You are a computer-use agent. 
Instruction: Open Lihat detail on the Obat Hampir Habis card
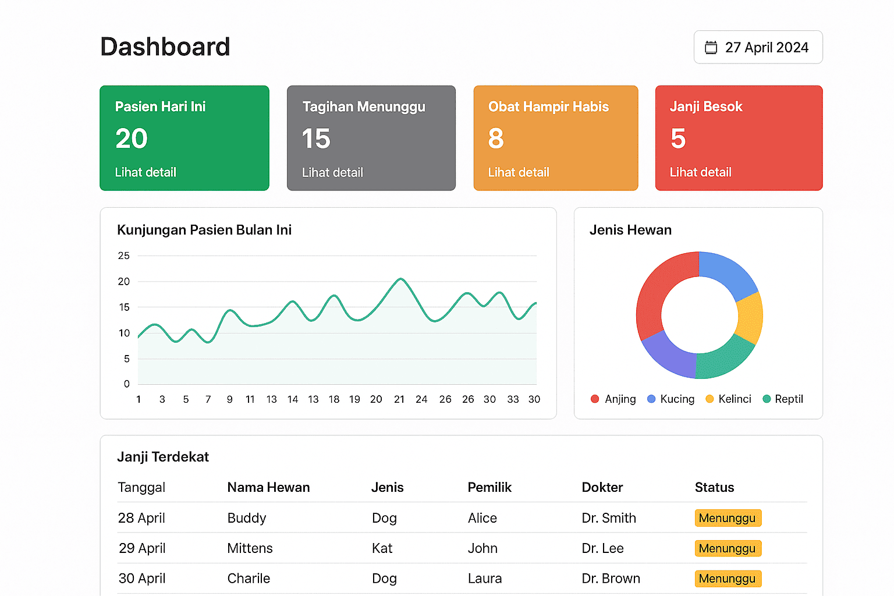click(519, 172)
